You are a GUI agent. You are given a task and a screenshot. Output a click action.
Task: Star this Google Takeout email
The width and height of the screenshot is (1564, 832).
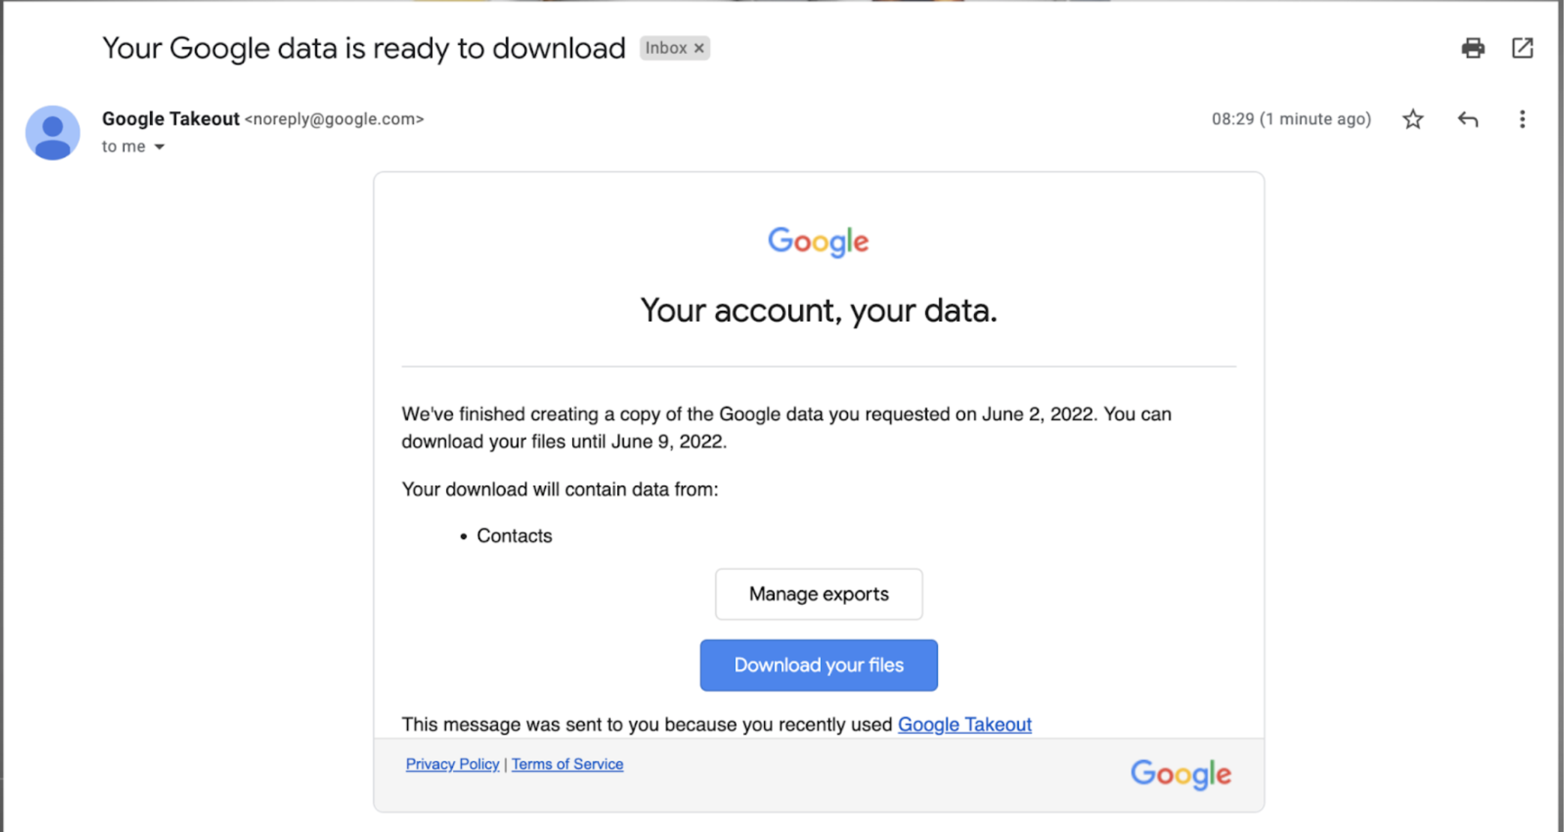point(1413,119)
